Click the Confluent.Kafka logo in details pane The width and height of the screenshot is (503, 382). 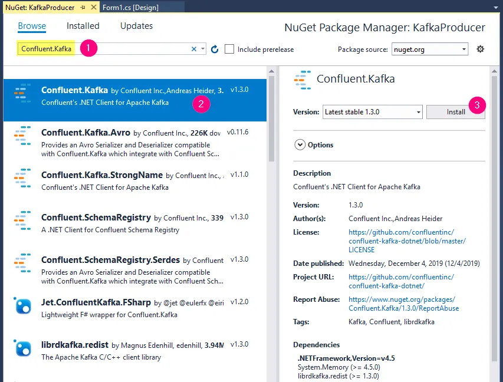coord(303,80)
